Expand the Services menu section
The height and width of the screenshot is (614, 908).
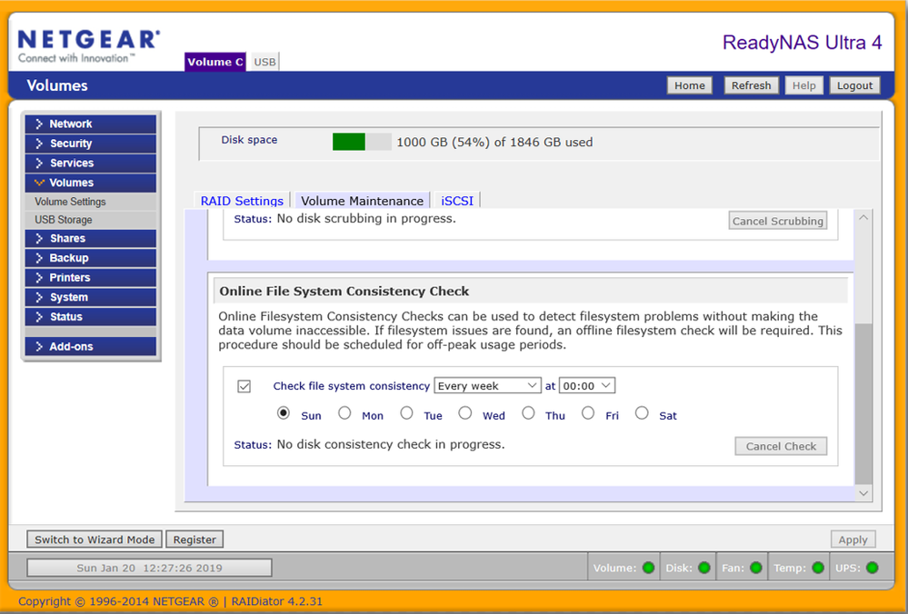pyautogui.click(x=90, y=163)
